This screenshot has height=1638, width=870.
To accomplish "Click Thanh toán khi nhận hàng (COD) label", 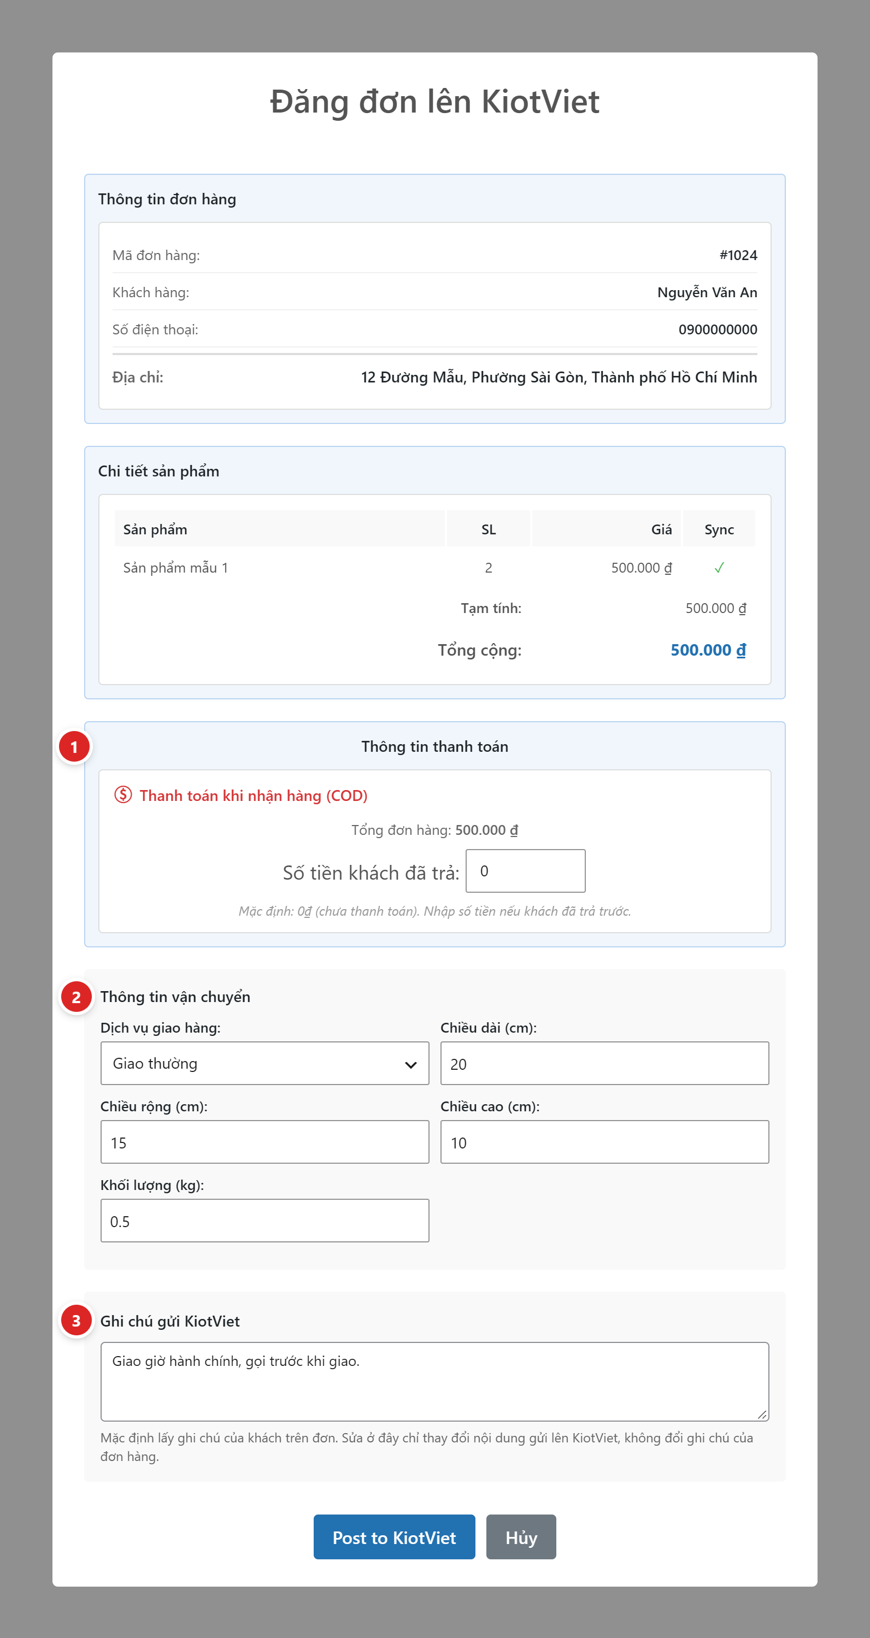I will tap(253, 796).
